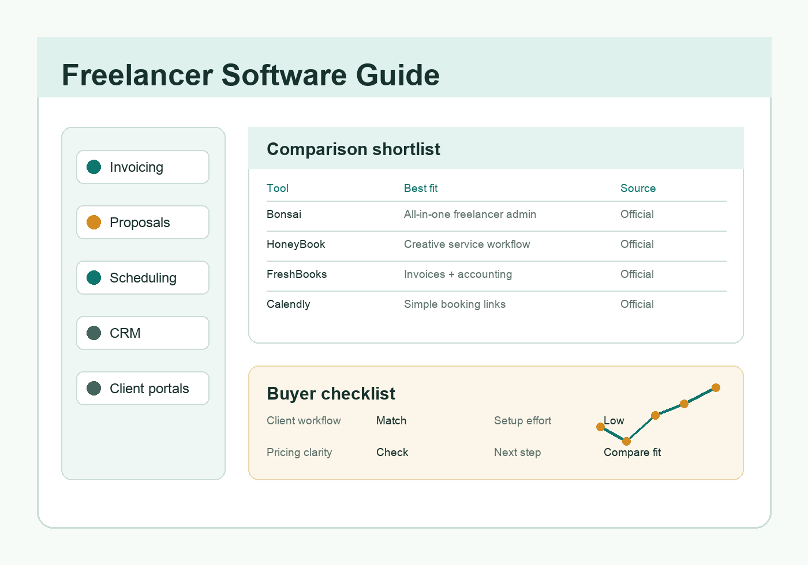Image resolution: width=808 pixels, height=565 pixels.
Task: Click Official source in Bonsai row
Action: [x=637, y=214]
